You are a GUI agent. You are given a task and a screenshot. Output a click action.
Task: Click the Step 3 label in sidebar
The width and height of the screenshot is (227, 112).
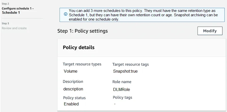[5, 23]
